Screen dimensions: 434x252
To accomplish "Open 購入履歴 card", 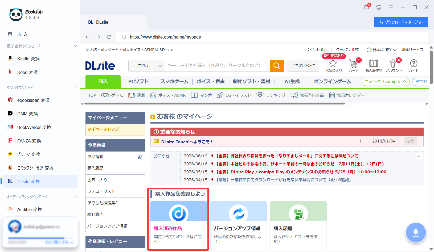I will click(x=298, y=225).
